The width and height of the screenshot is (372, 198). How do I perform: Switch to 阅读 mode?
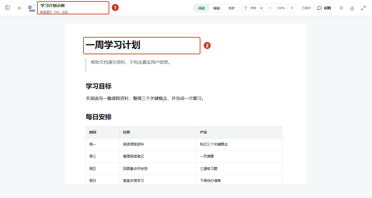point(202,8)
